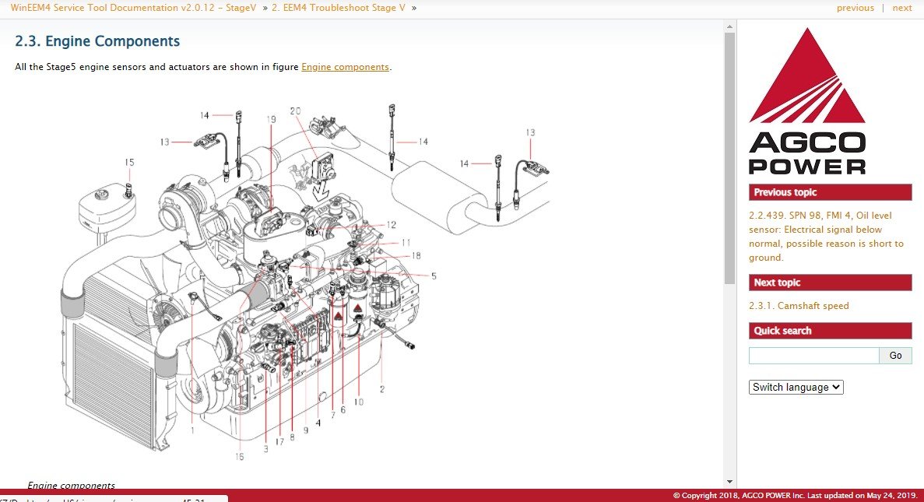
Task: Open the EEM4 Troubleshoot Stage V breadcrumb
Action: point(339,8)
